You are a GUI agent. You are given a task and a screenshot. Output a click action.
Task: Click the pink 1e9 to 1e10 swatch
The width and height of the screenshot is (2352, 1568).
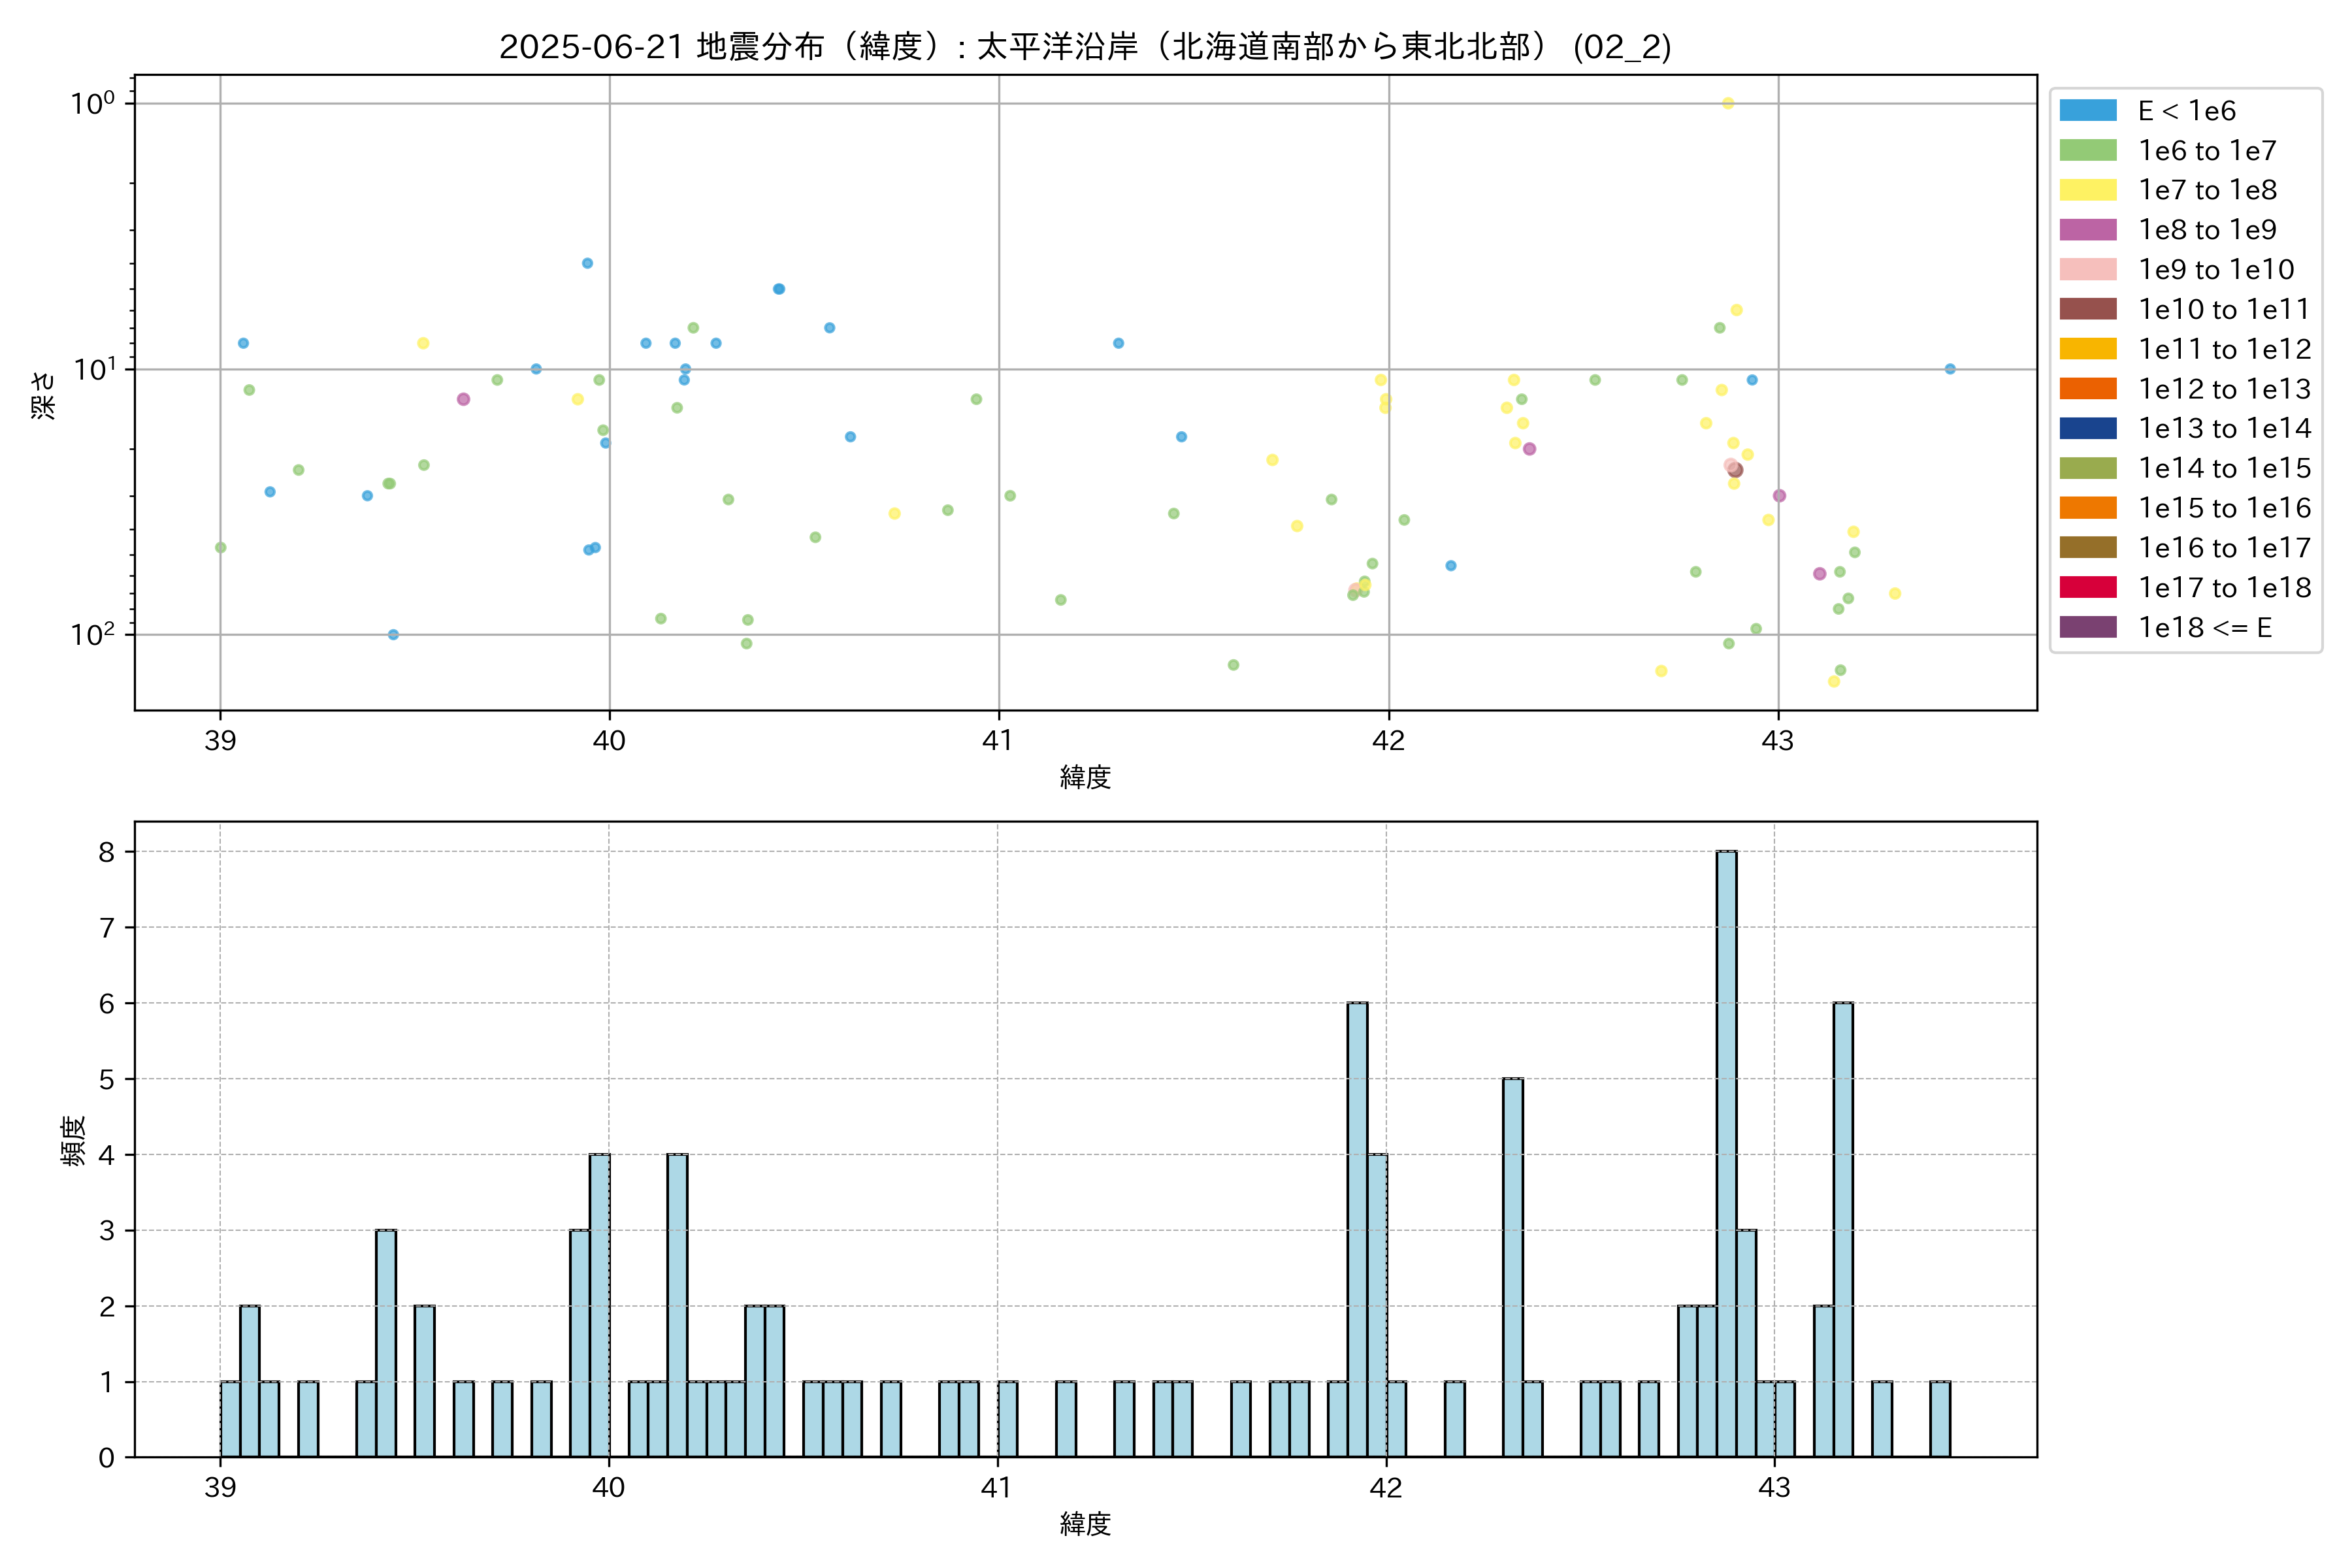(2087, 270)
